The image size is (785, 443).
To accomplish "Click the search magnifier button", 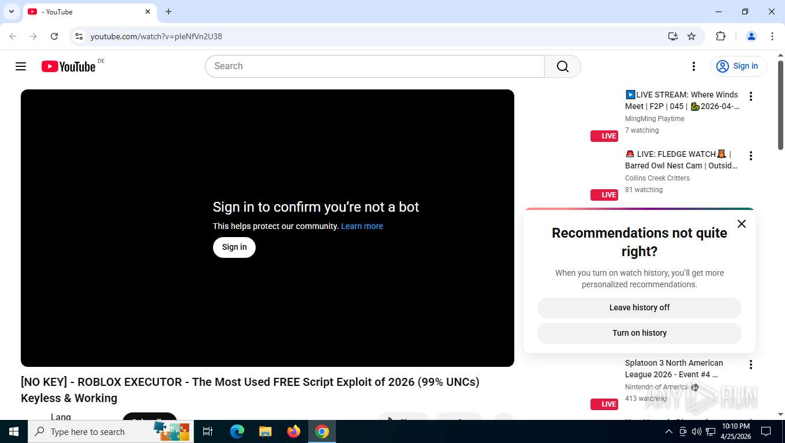I will click(x=563, y=66).
